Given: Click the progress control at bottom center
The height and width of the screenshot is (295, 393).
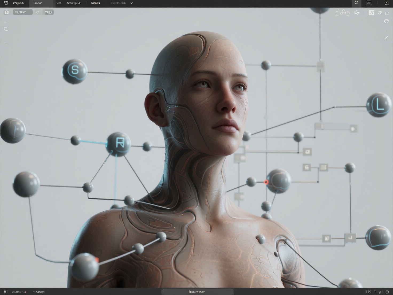Looking at the screenshot, I should tap(197, 292).
